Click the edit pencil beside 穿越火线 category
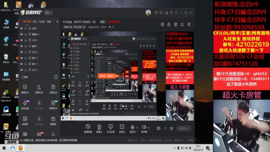Image resolution: width=270 pixels, height=152 pixels. pos(84,27)
